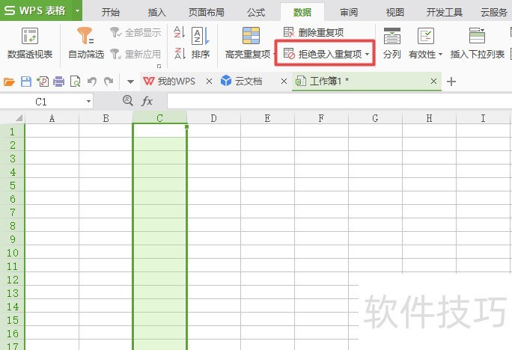Select column G header

375,118
